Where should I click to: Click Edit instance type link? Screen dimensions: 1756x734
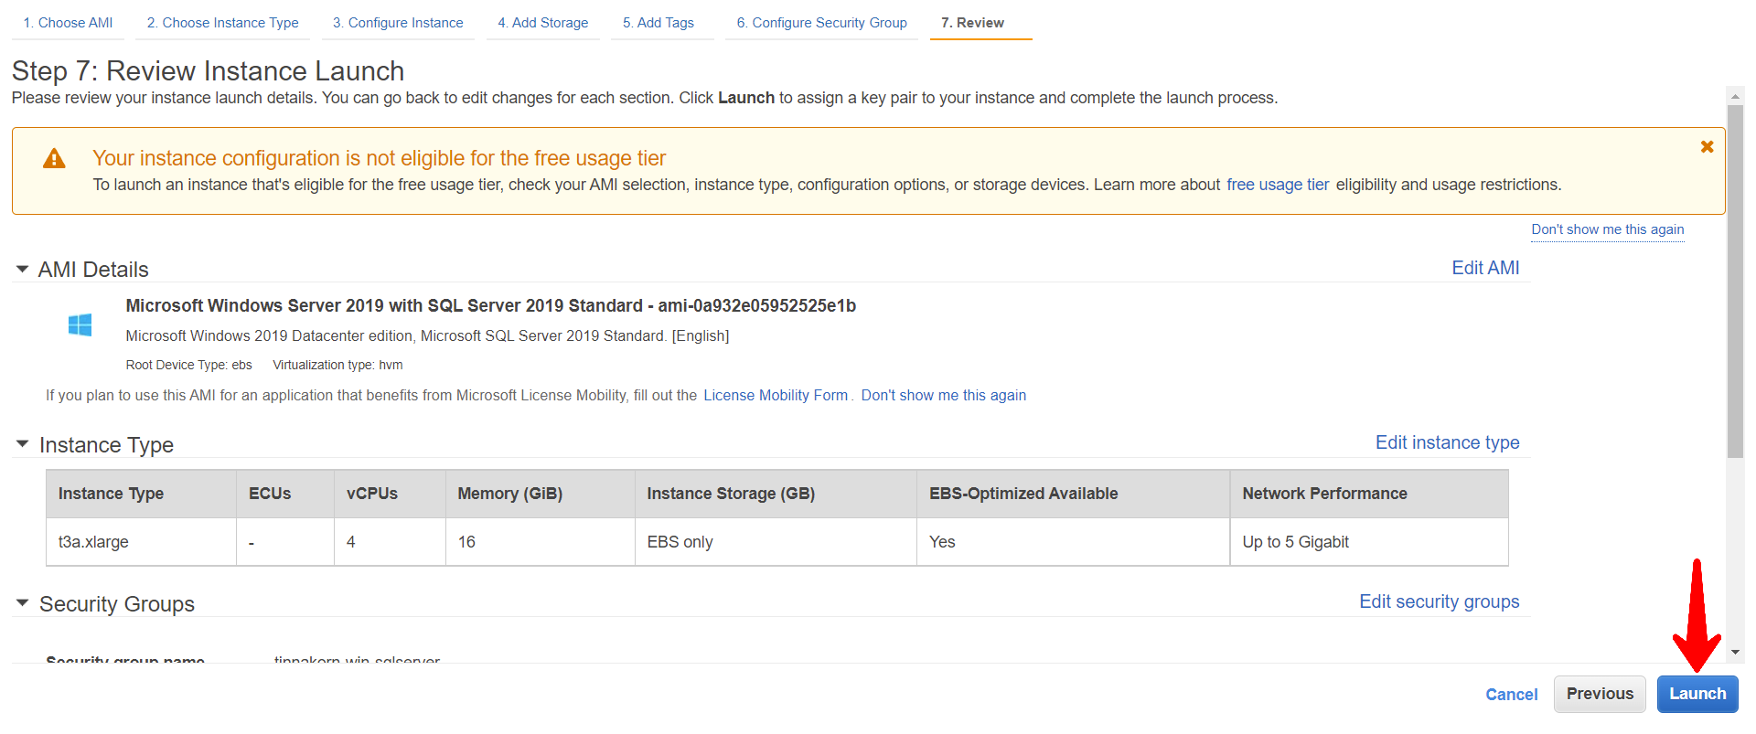click(1447, 442)
